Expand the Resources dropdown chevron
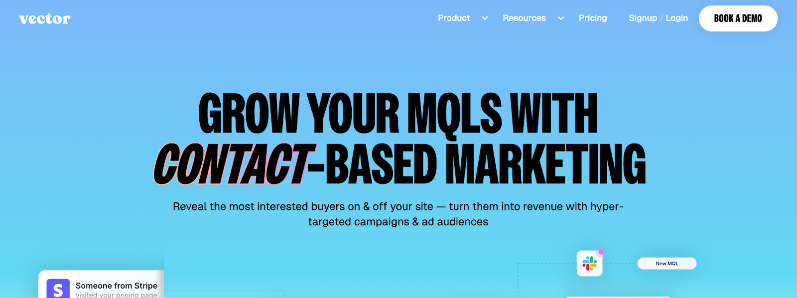Image resolution: width=797 pixels, height=298 pixels. tap(561, 18)
